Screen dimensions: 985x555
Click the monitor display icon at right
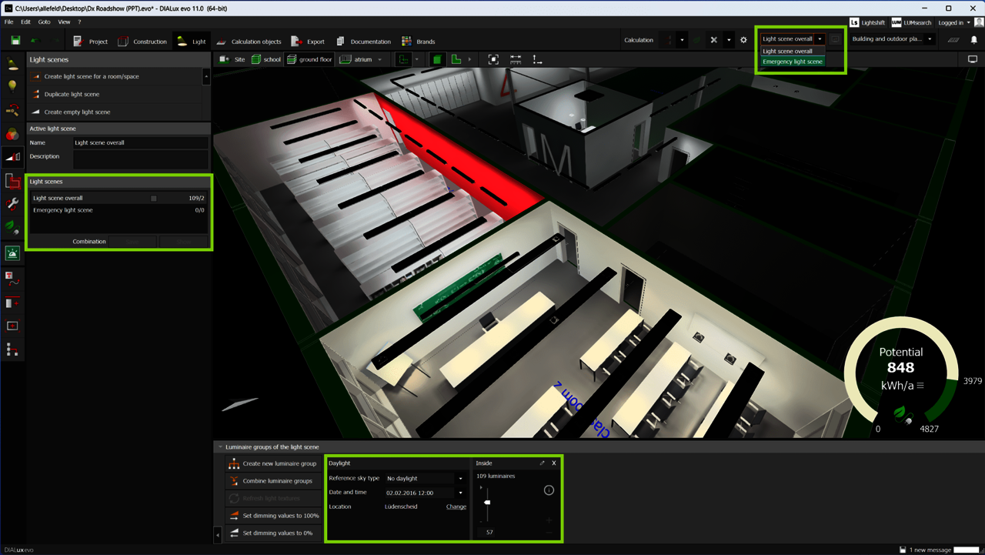973,59
